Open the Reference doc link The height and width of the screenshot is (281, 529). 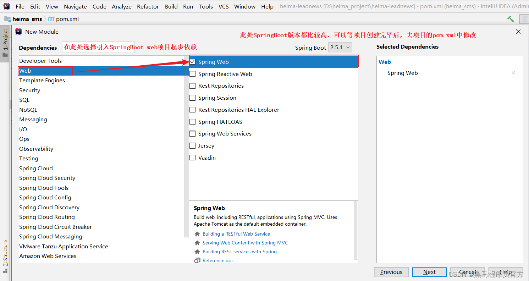[218, 261]
